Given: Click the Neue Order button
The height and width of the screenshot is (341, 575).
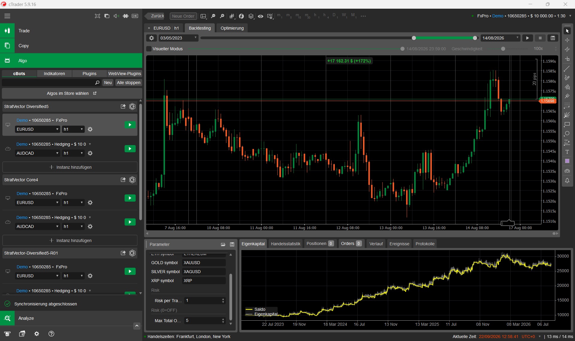Looking at the screenshot, I should pos(183,16).
